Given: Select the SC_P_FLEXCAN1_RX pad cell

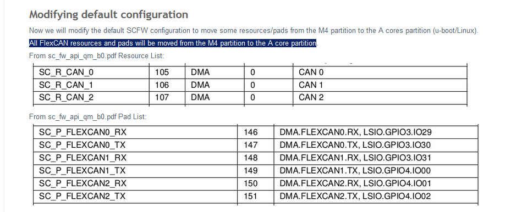Looking at the screenshot, I should 135,158.
